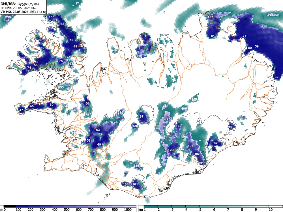The image size is (283, 212).
Task: Pick the lightest lavender swatch above 1000
Action: [x=130, y=206]
